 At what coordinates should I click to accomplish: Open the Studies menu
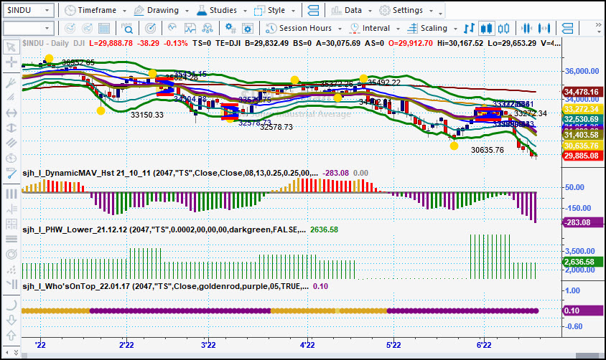(x=217, y=11)
